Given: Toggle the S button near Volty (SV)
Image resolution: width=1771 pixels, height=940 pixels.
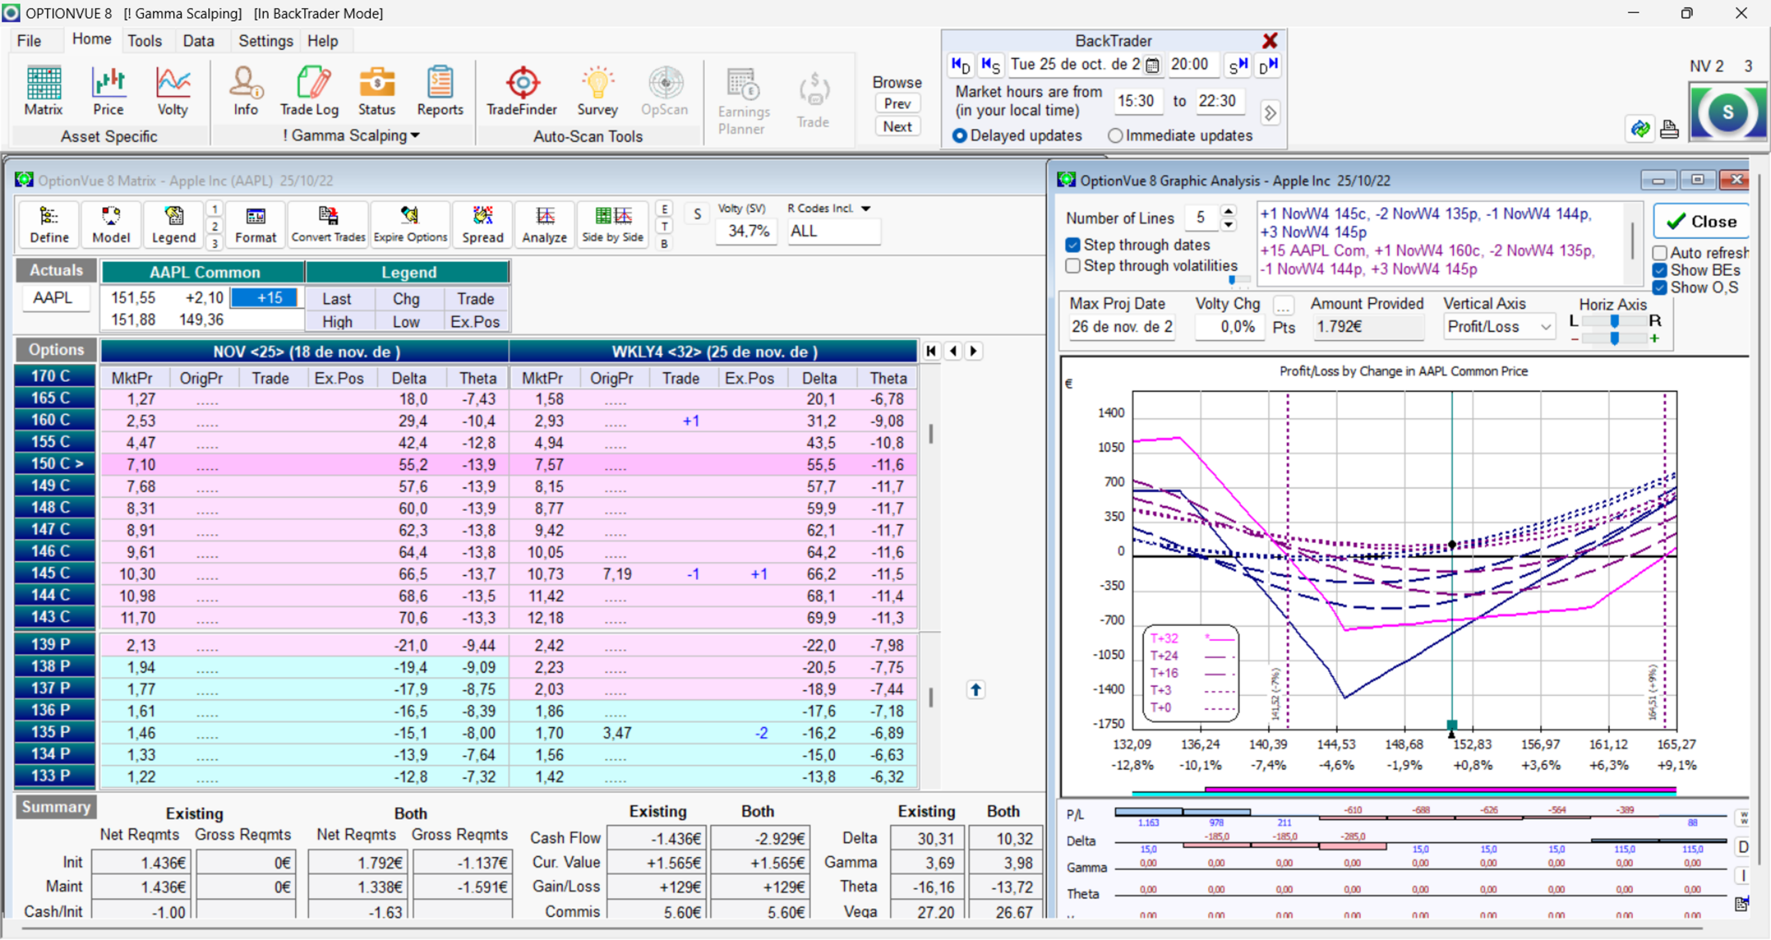Looking at the screenshot, I should click(x=697, y=214).
